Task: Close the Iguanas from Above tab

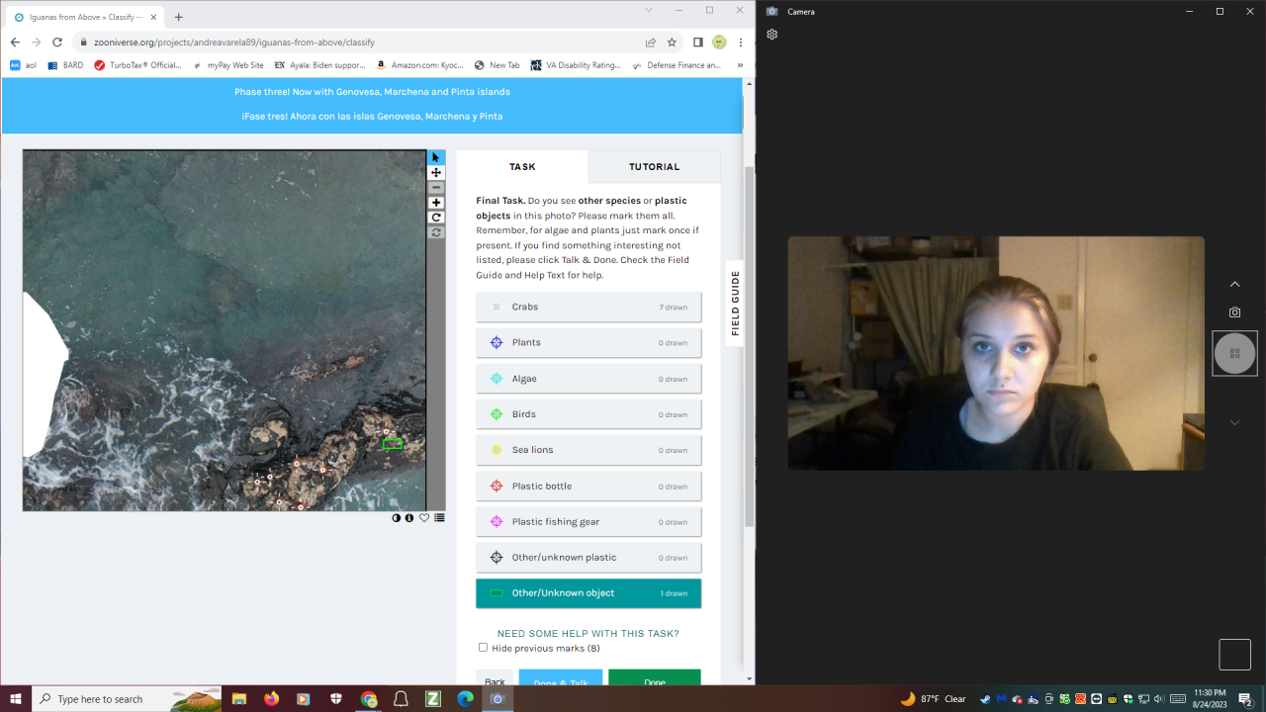Action: (x=153, y=17)
